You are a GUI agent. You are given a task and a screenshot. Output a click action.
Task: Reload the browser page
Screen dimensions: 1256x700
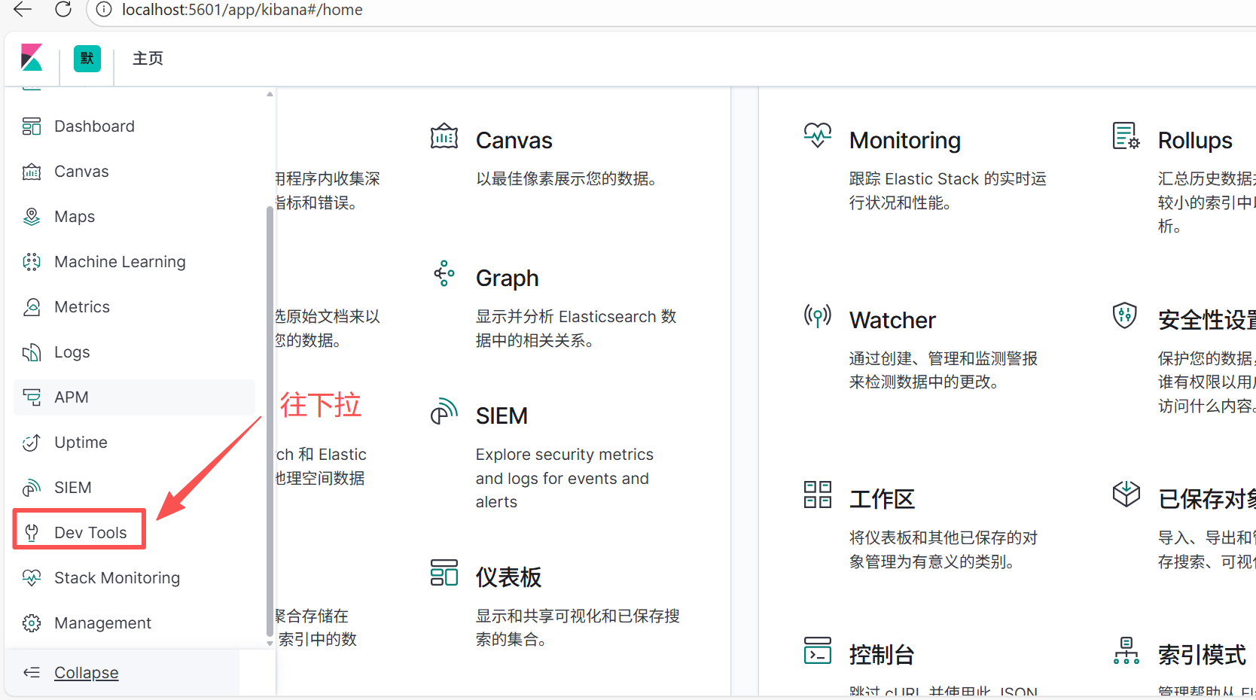click(63, 10)
